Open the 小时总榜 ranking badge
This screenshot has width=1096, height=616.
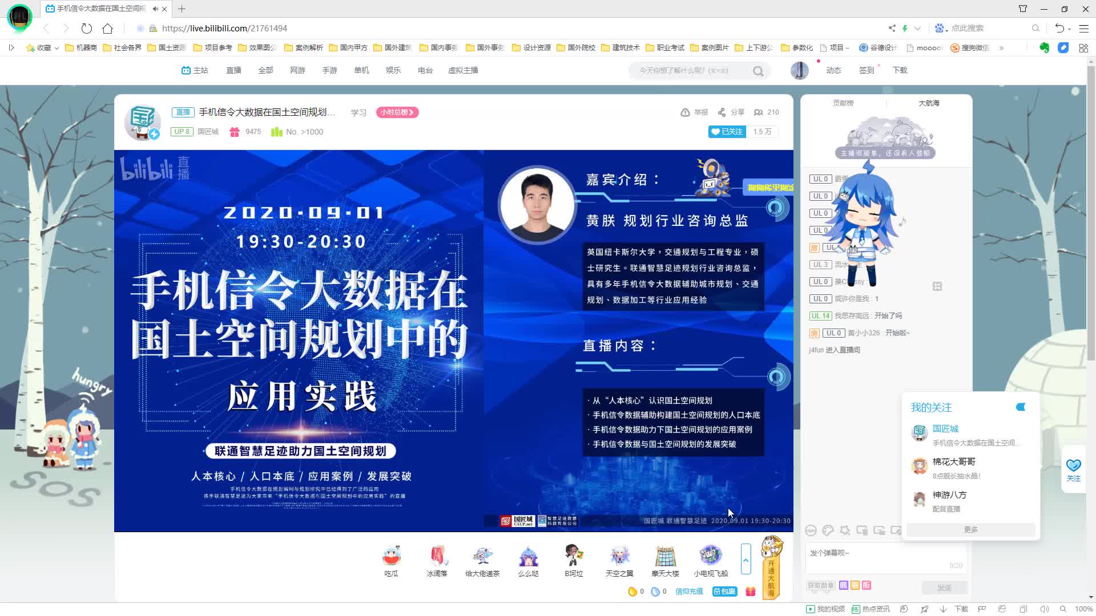(397, 112)
